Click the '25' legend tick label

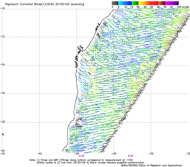click(145, 7)
